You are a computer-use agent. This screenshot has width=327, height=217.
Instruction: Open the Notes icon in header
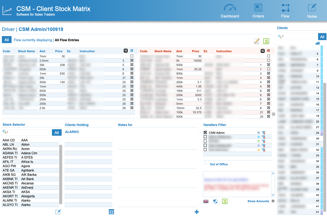[312, 8]
